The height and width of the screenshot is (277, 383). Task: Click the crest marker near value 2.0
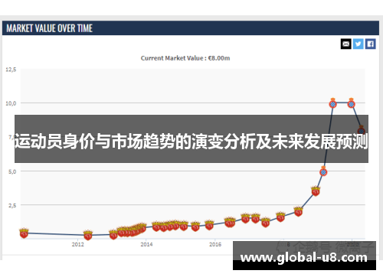[298, 211]
